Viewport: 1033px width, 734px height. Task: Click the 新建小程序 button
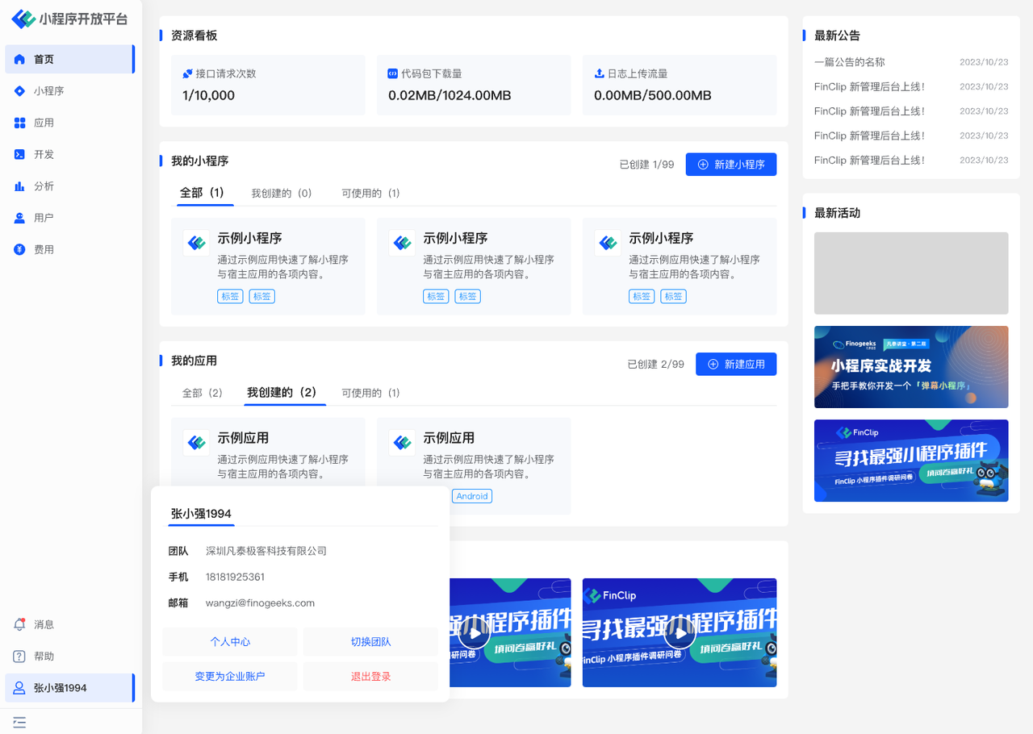pyautogui.click(x=730, y=165)
